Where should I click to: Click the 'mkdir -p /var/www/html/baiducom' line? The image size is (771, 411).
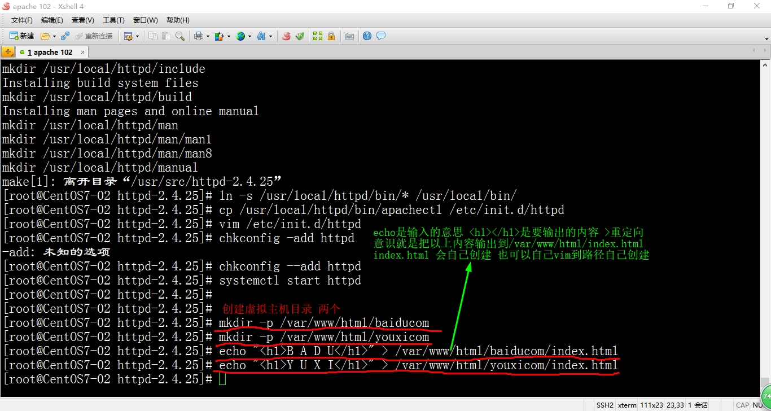point(324,323)
